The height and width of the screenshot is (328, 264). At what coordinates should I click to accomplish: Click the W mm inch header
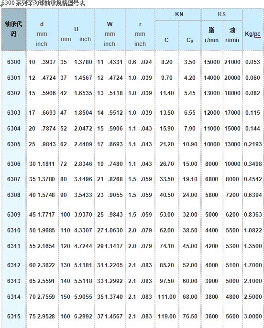[x=110, y=34]
